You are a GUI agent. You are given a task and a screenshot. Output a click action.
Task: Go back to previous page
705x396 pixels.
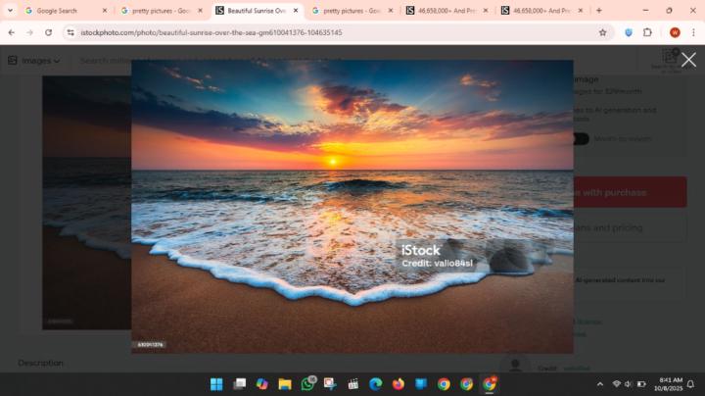pyautogui.click(x=11, y=32)
